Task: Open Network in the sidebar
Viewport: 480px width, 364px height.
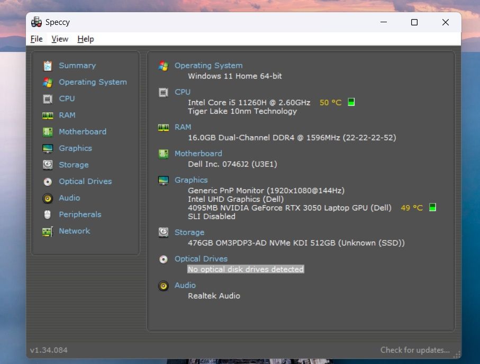Action: click(x=75, y=231)
